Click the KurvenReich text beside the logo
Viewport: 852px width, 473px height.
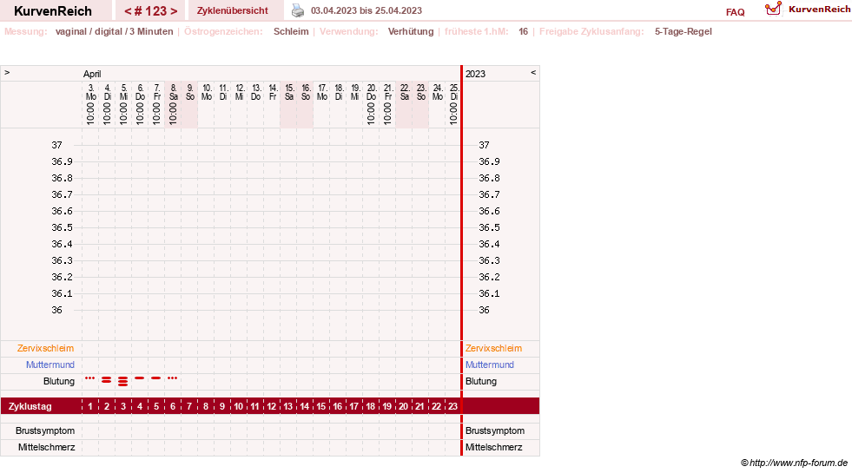pyautogui.click(x=819, y=10)
